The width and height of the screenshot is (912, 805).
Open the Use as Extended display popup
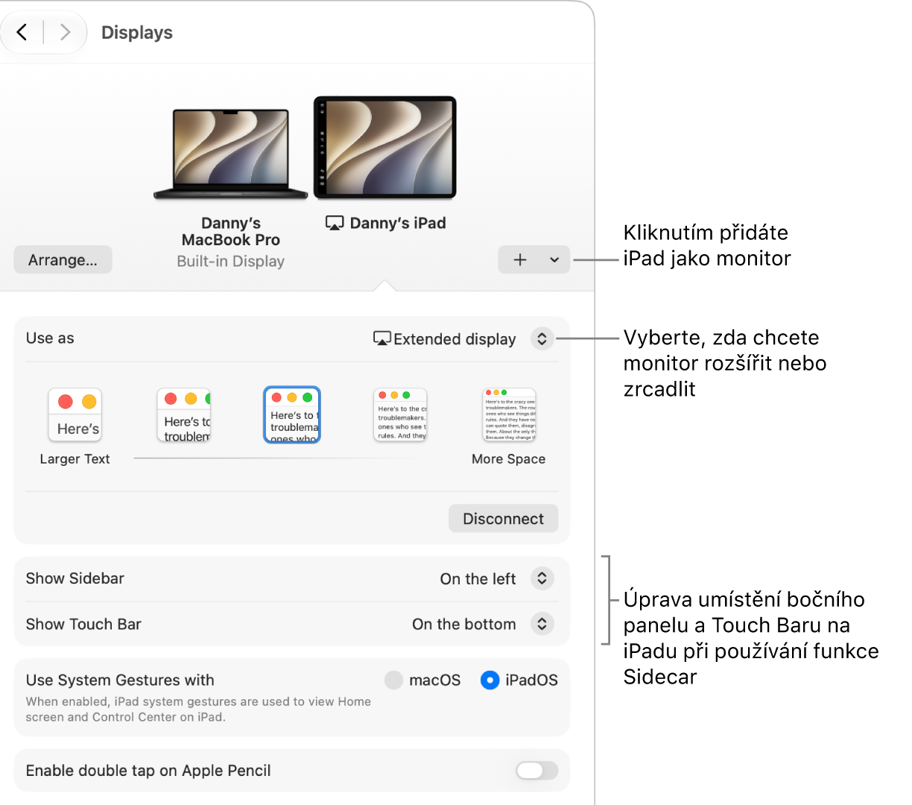542,339
